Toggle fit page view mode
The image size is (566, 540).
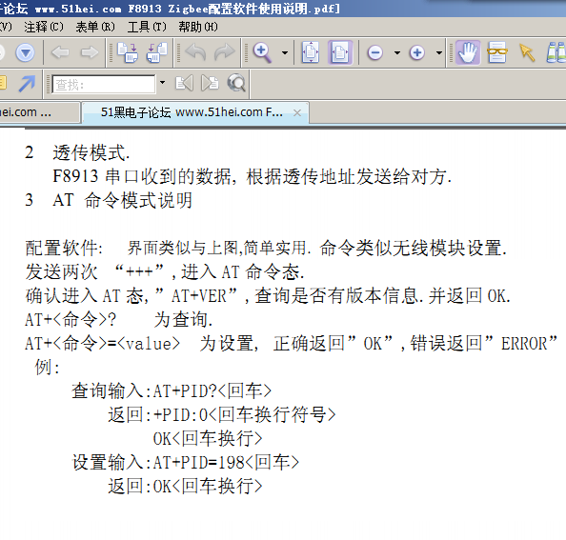(x=311, y=52)
